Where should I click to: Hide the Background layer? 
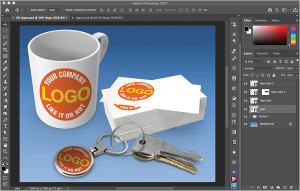pos(245,124)
